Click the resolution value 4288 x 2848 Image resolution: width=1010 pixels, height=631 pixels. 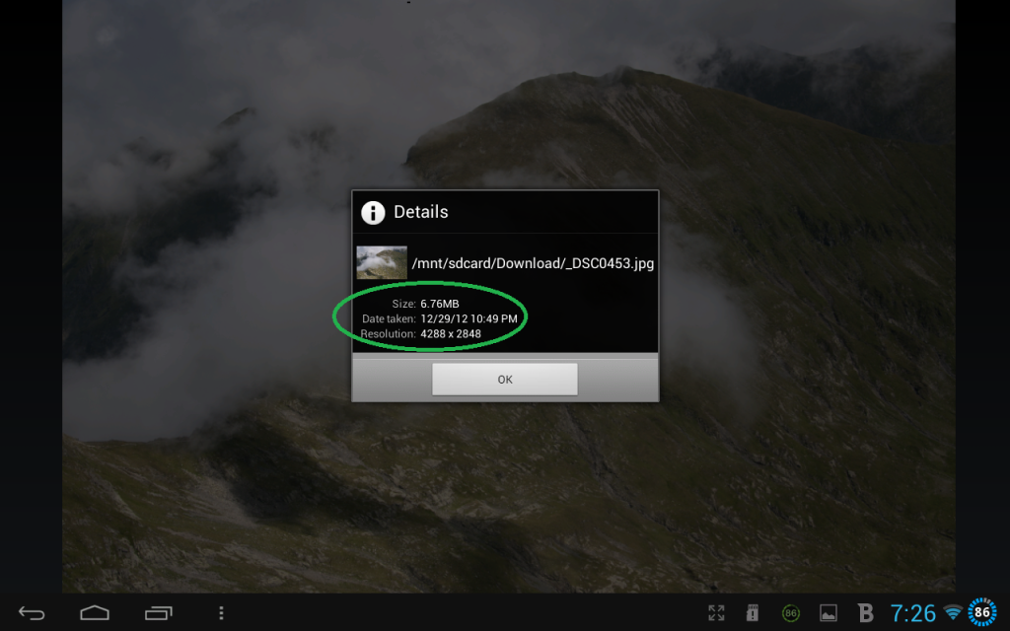pos(450,333)
